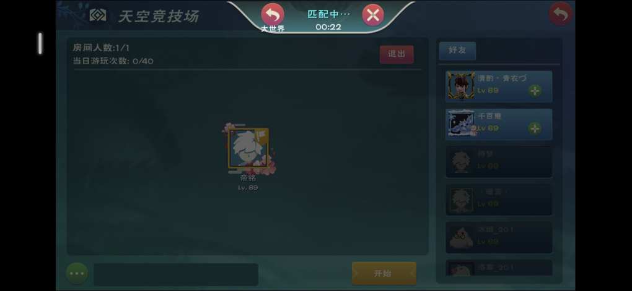Tap the 大世界 return arrow icon
This screenshot has height=291, width=632.
[x=273, y=14]
